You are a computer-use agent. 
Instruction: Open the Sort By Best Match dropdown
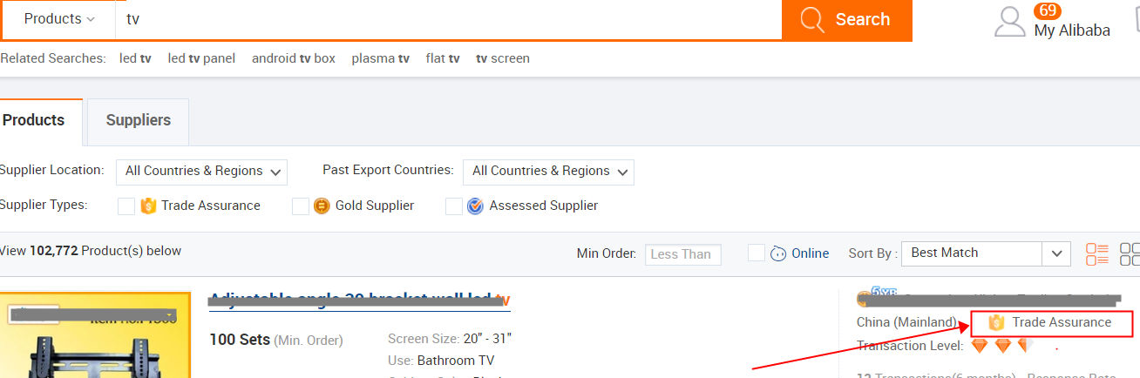pos(986,253)
